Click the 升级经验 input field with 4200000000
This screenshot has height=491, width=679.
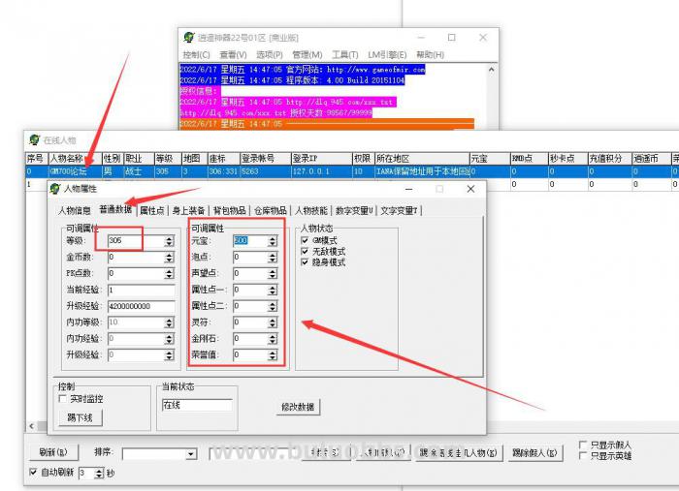click(141, 306)
